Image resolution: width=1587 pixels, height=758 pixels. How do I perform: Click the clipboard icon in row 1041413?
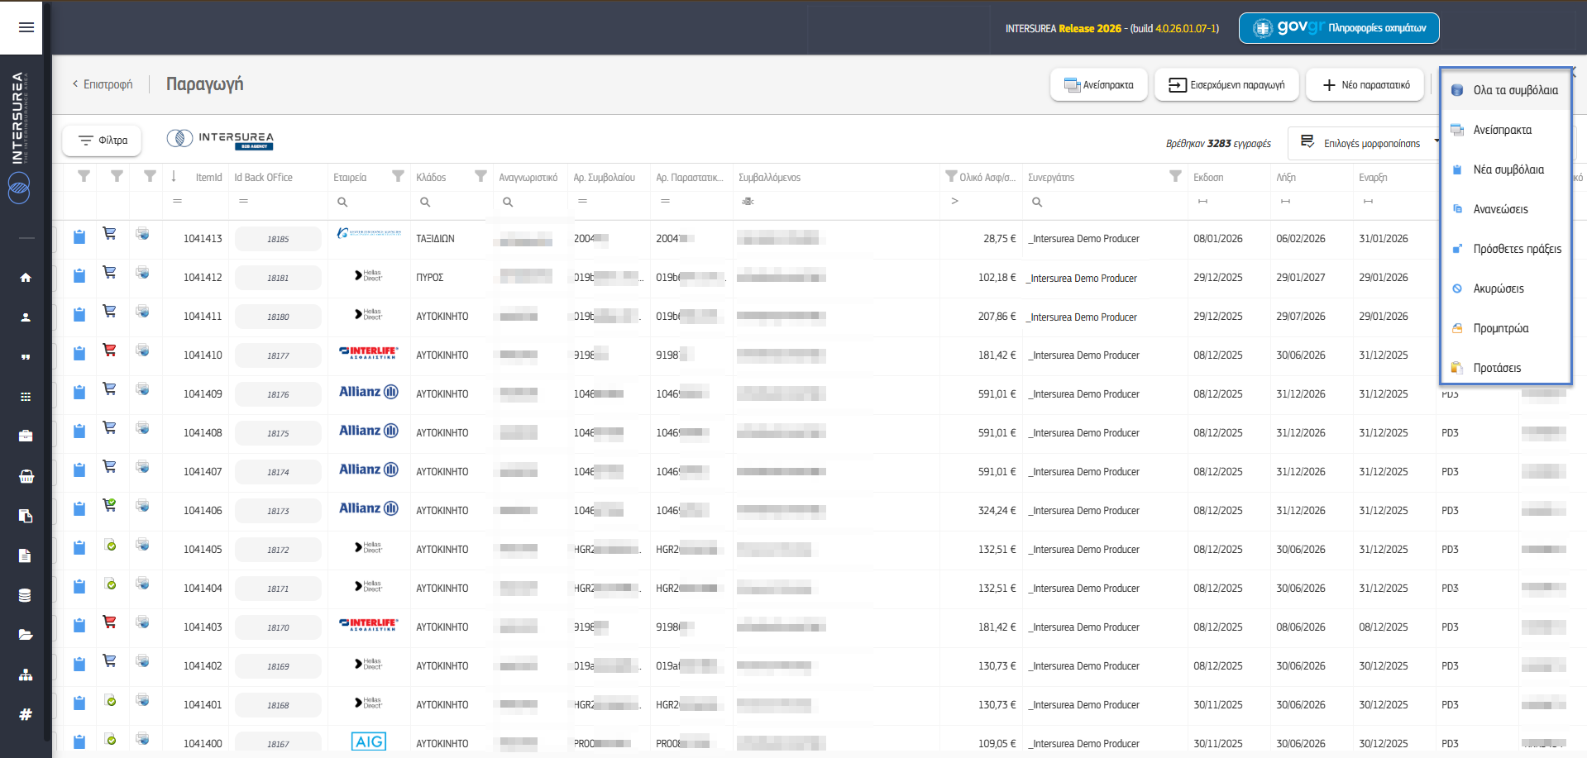pyautogui.click(x=79, y=238)
